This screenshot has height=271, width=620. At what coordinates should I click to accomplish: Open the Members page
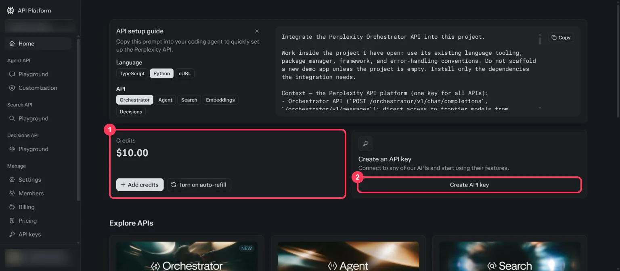[x=38, y=193]
